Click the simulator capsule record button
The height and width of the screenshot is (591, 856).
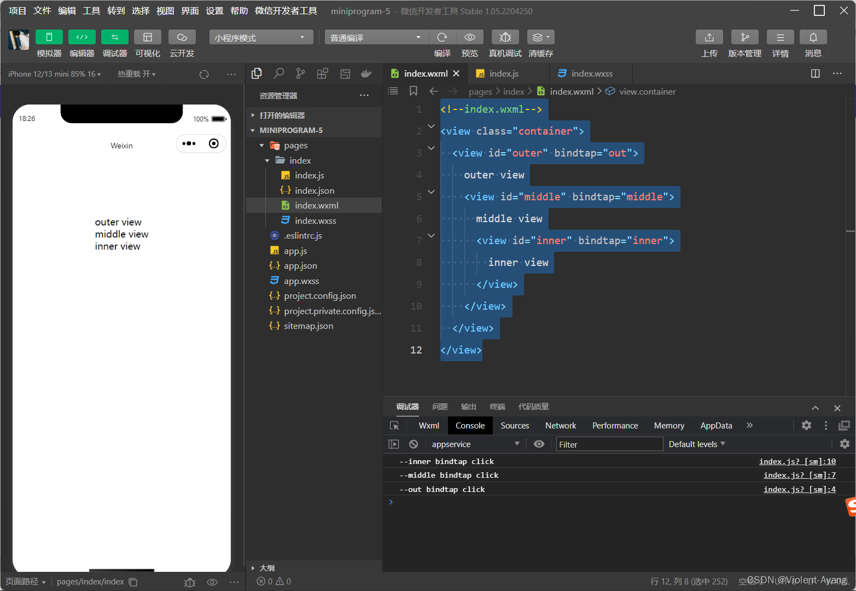214,143
